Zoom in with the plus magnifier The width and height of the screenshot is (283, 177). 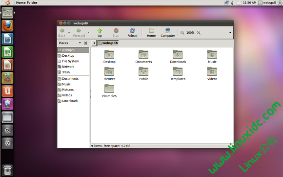coord(199,33)
